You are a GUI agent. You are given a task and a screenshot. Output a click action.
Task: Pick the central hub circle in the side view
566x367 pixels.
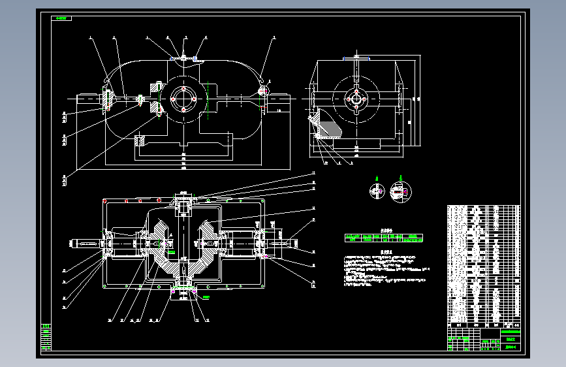(x=356, y=99)
